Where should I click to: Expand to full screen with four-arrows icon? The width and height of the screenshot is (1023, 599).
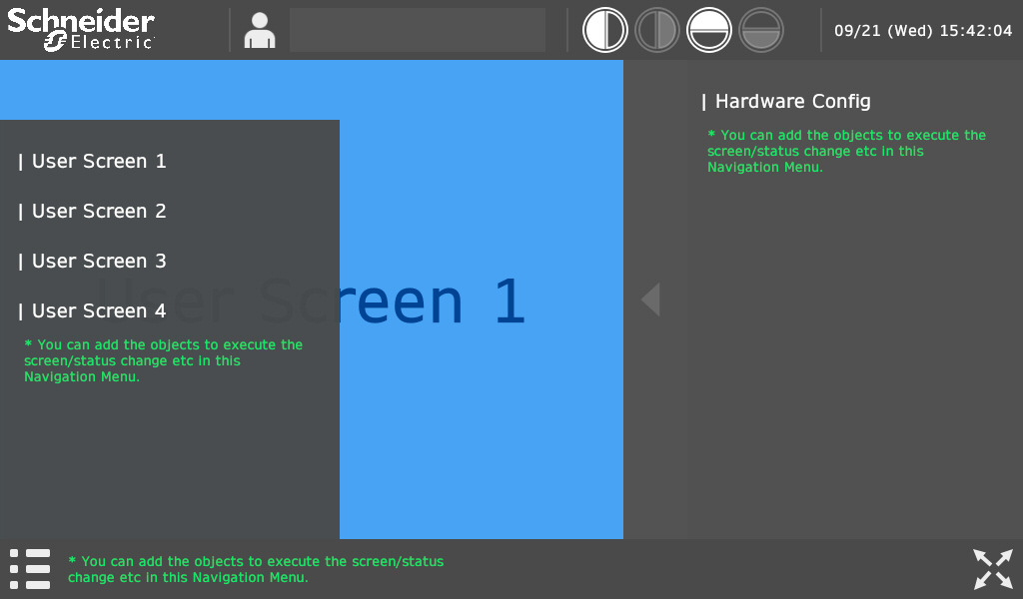pyautogui.click(x=993, y=569)
